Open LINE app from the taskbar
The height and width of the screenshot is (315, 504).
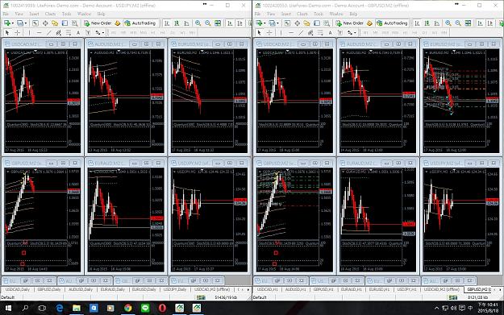click(145, 309)
